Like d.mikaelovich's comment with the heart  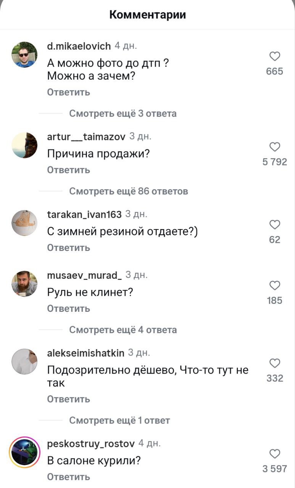[275, 56]
